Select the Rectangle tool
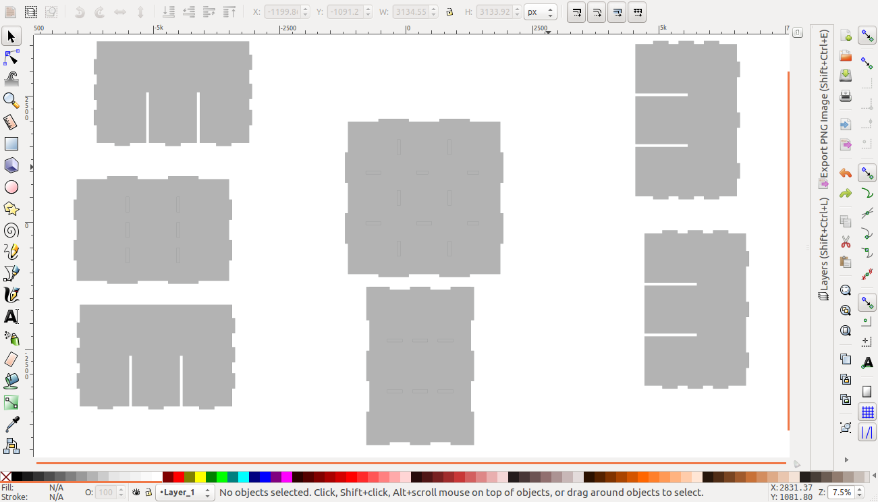 point(11,144)
